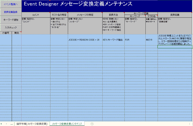Click the キーワード追加 button
The image size is (193, 126).
[11, 20]
